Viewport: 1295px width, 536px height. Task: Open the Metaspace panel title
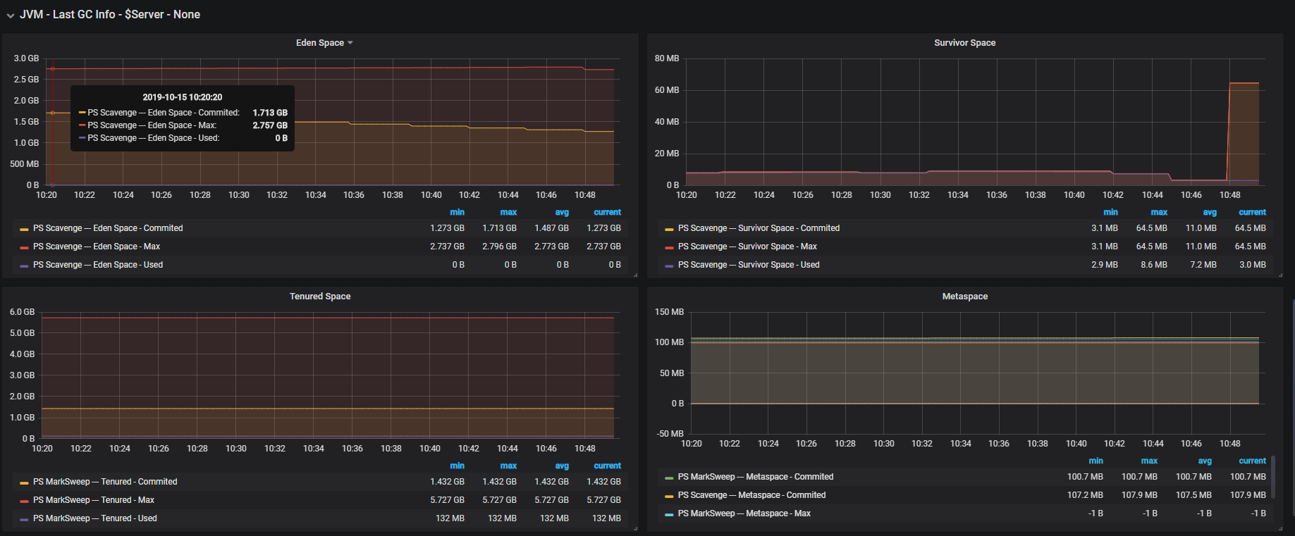[964, 297]
